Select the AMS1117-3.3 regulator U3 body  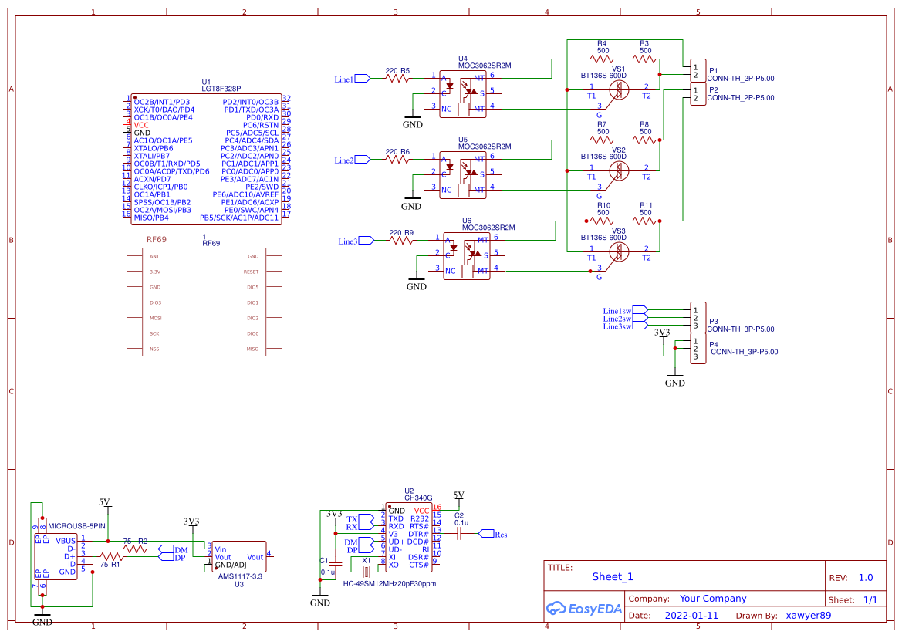click(x=239, y=556)
